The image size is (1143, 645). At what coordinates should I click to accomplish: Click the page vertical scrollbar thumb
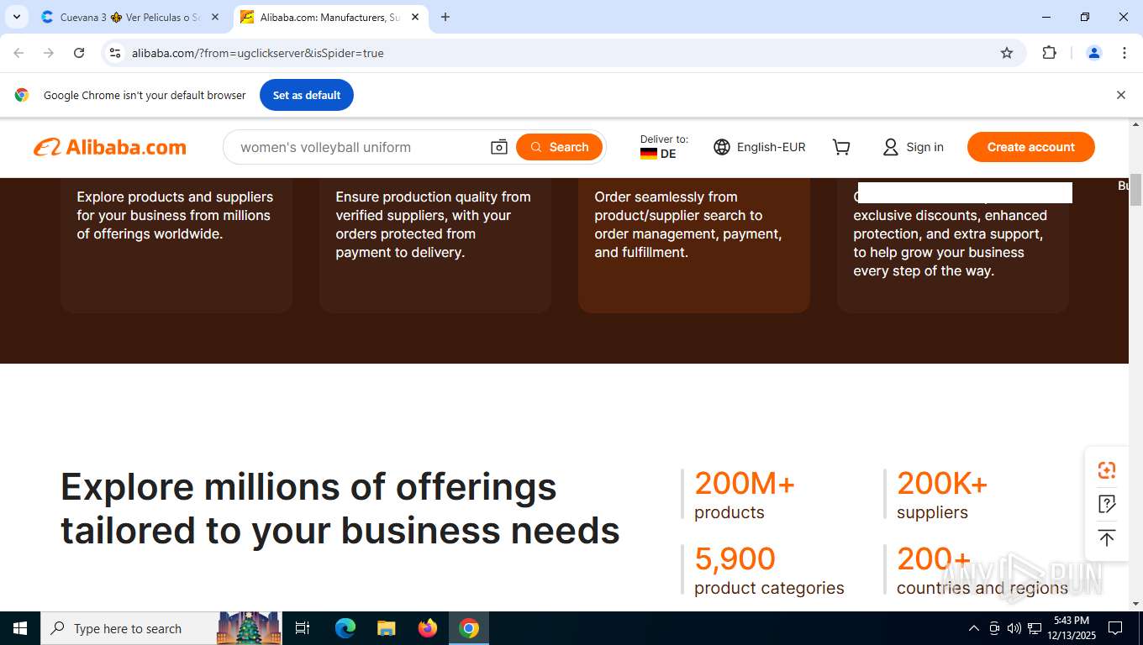coord(1135,190)
